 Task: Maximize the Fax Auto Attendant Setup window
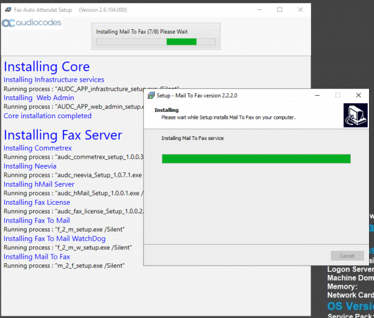click(x=279, y=9)
